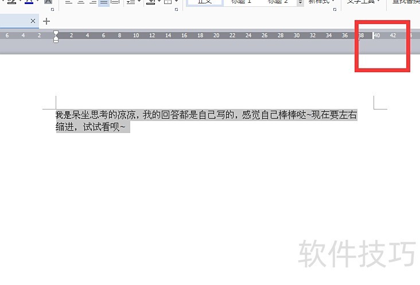The width and height of the screenshot is (420, 285).
Task: Open 查找替换 find and replace
Action: tap(406, 2)
